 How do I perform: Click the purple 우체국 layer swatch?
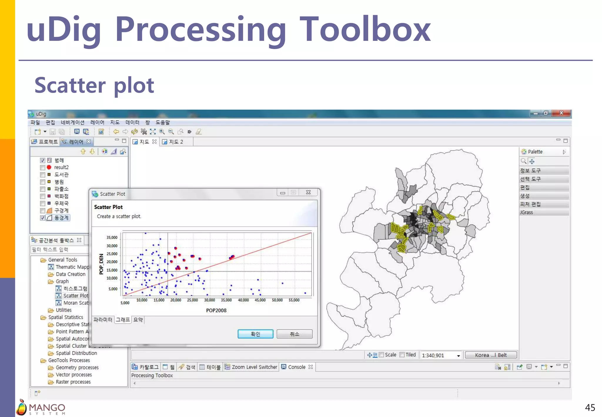coord(49,203)
